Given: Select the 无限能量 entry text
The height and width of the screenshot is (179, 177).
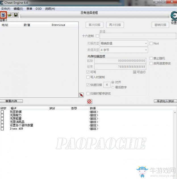Looking at the screenshot, I should (16, 118).
